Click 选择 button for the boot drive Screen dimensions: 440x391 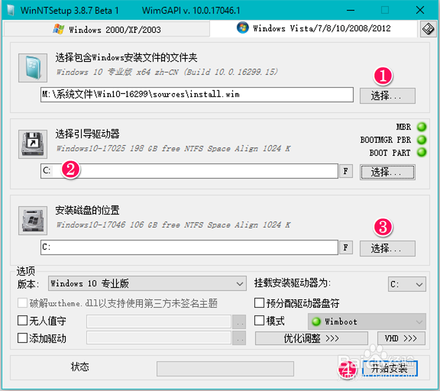click(x=388, y=172)
